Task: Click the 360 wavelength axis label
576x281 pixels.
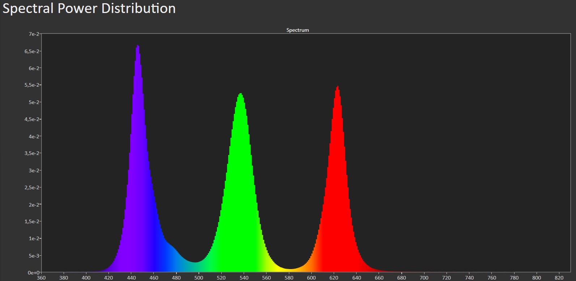Action: 41,278
